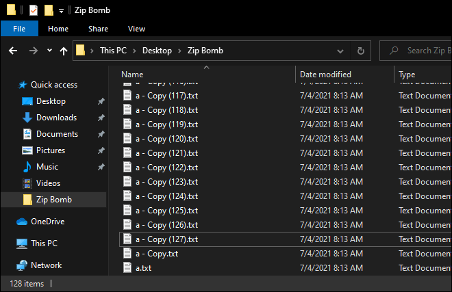Select file a - Copy.txt

point(157,254)
